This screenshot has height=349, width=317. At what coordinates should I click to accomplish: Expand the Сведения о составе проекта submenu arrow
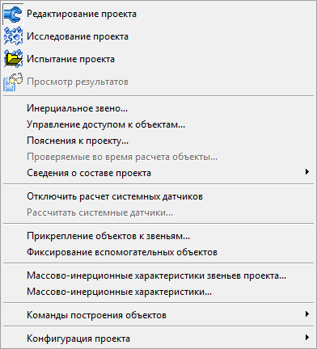coord(306,172)
